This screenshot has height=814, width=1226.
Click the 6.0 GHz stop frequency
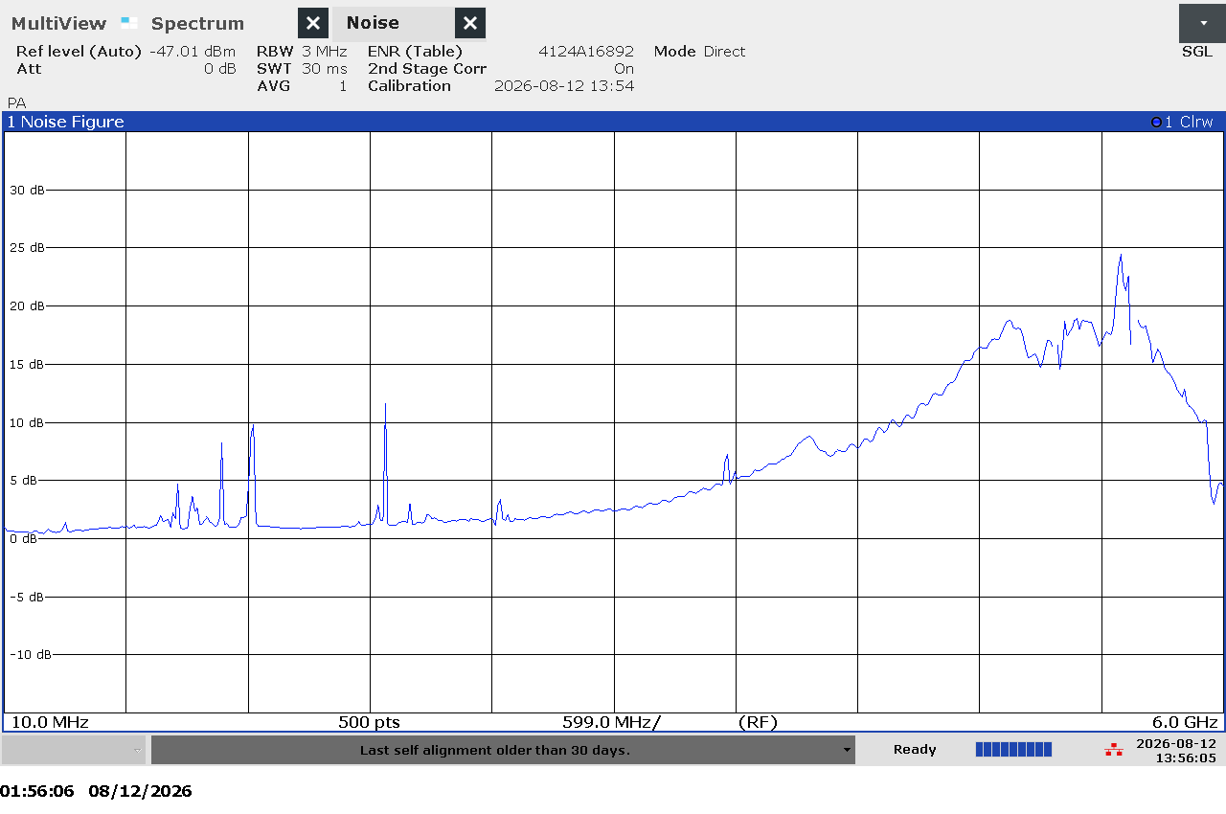1186,722
